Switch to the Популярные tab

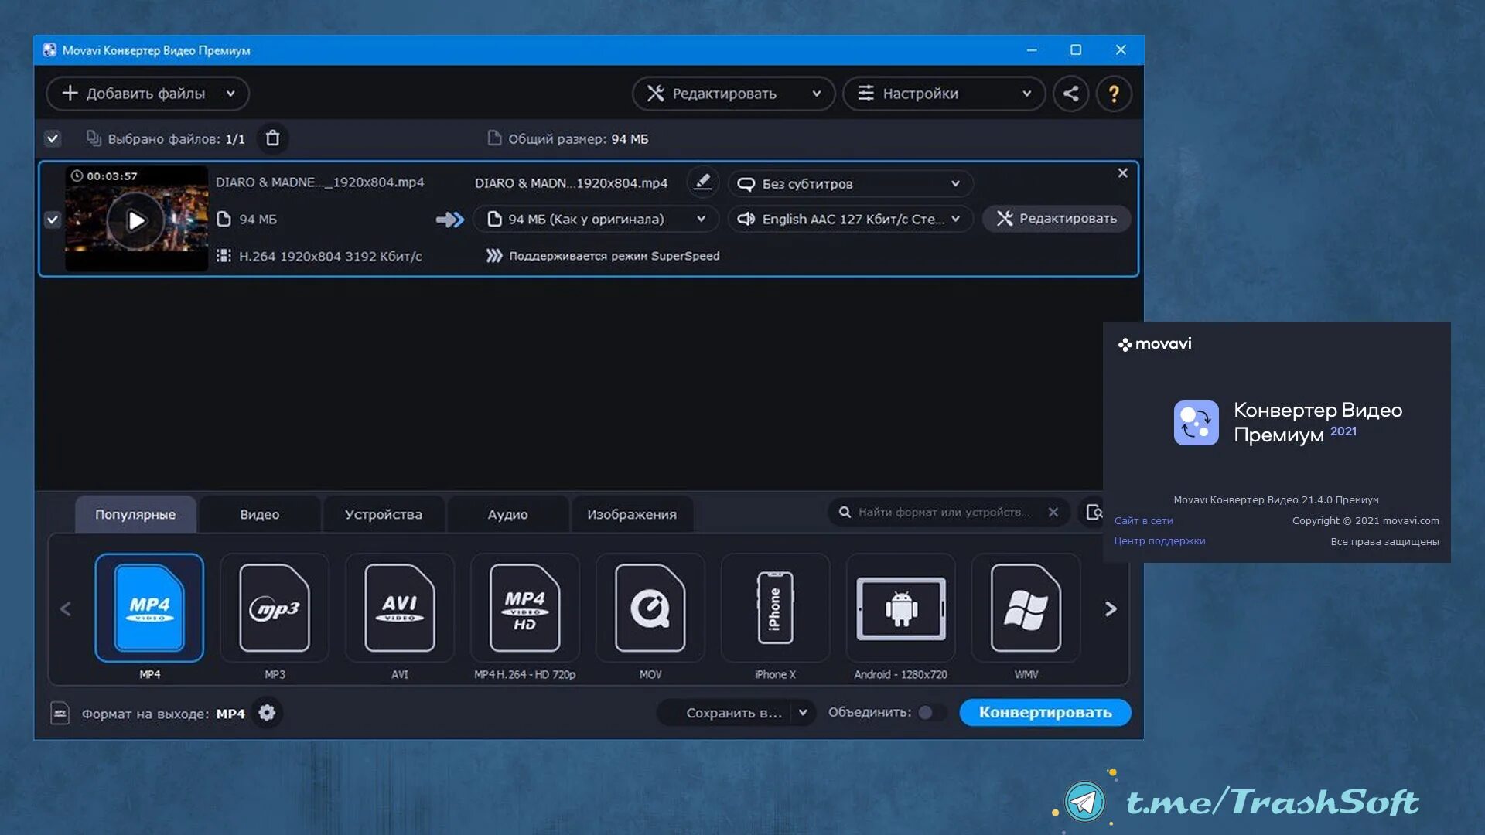135,514
